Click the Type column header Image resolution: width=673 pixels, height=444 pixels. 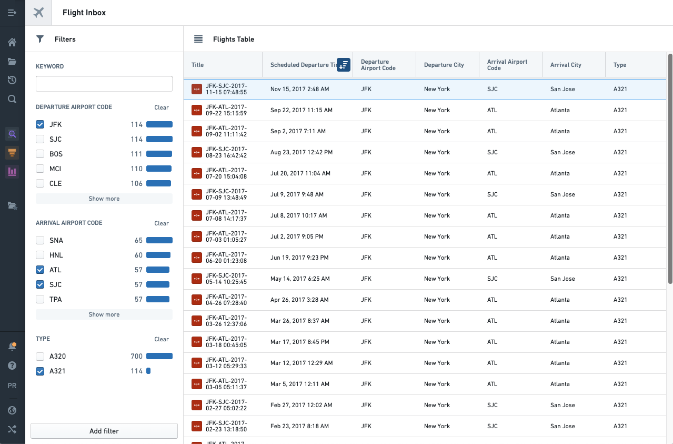[x=636, y=65]
